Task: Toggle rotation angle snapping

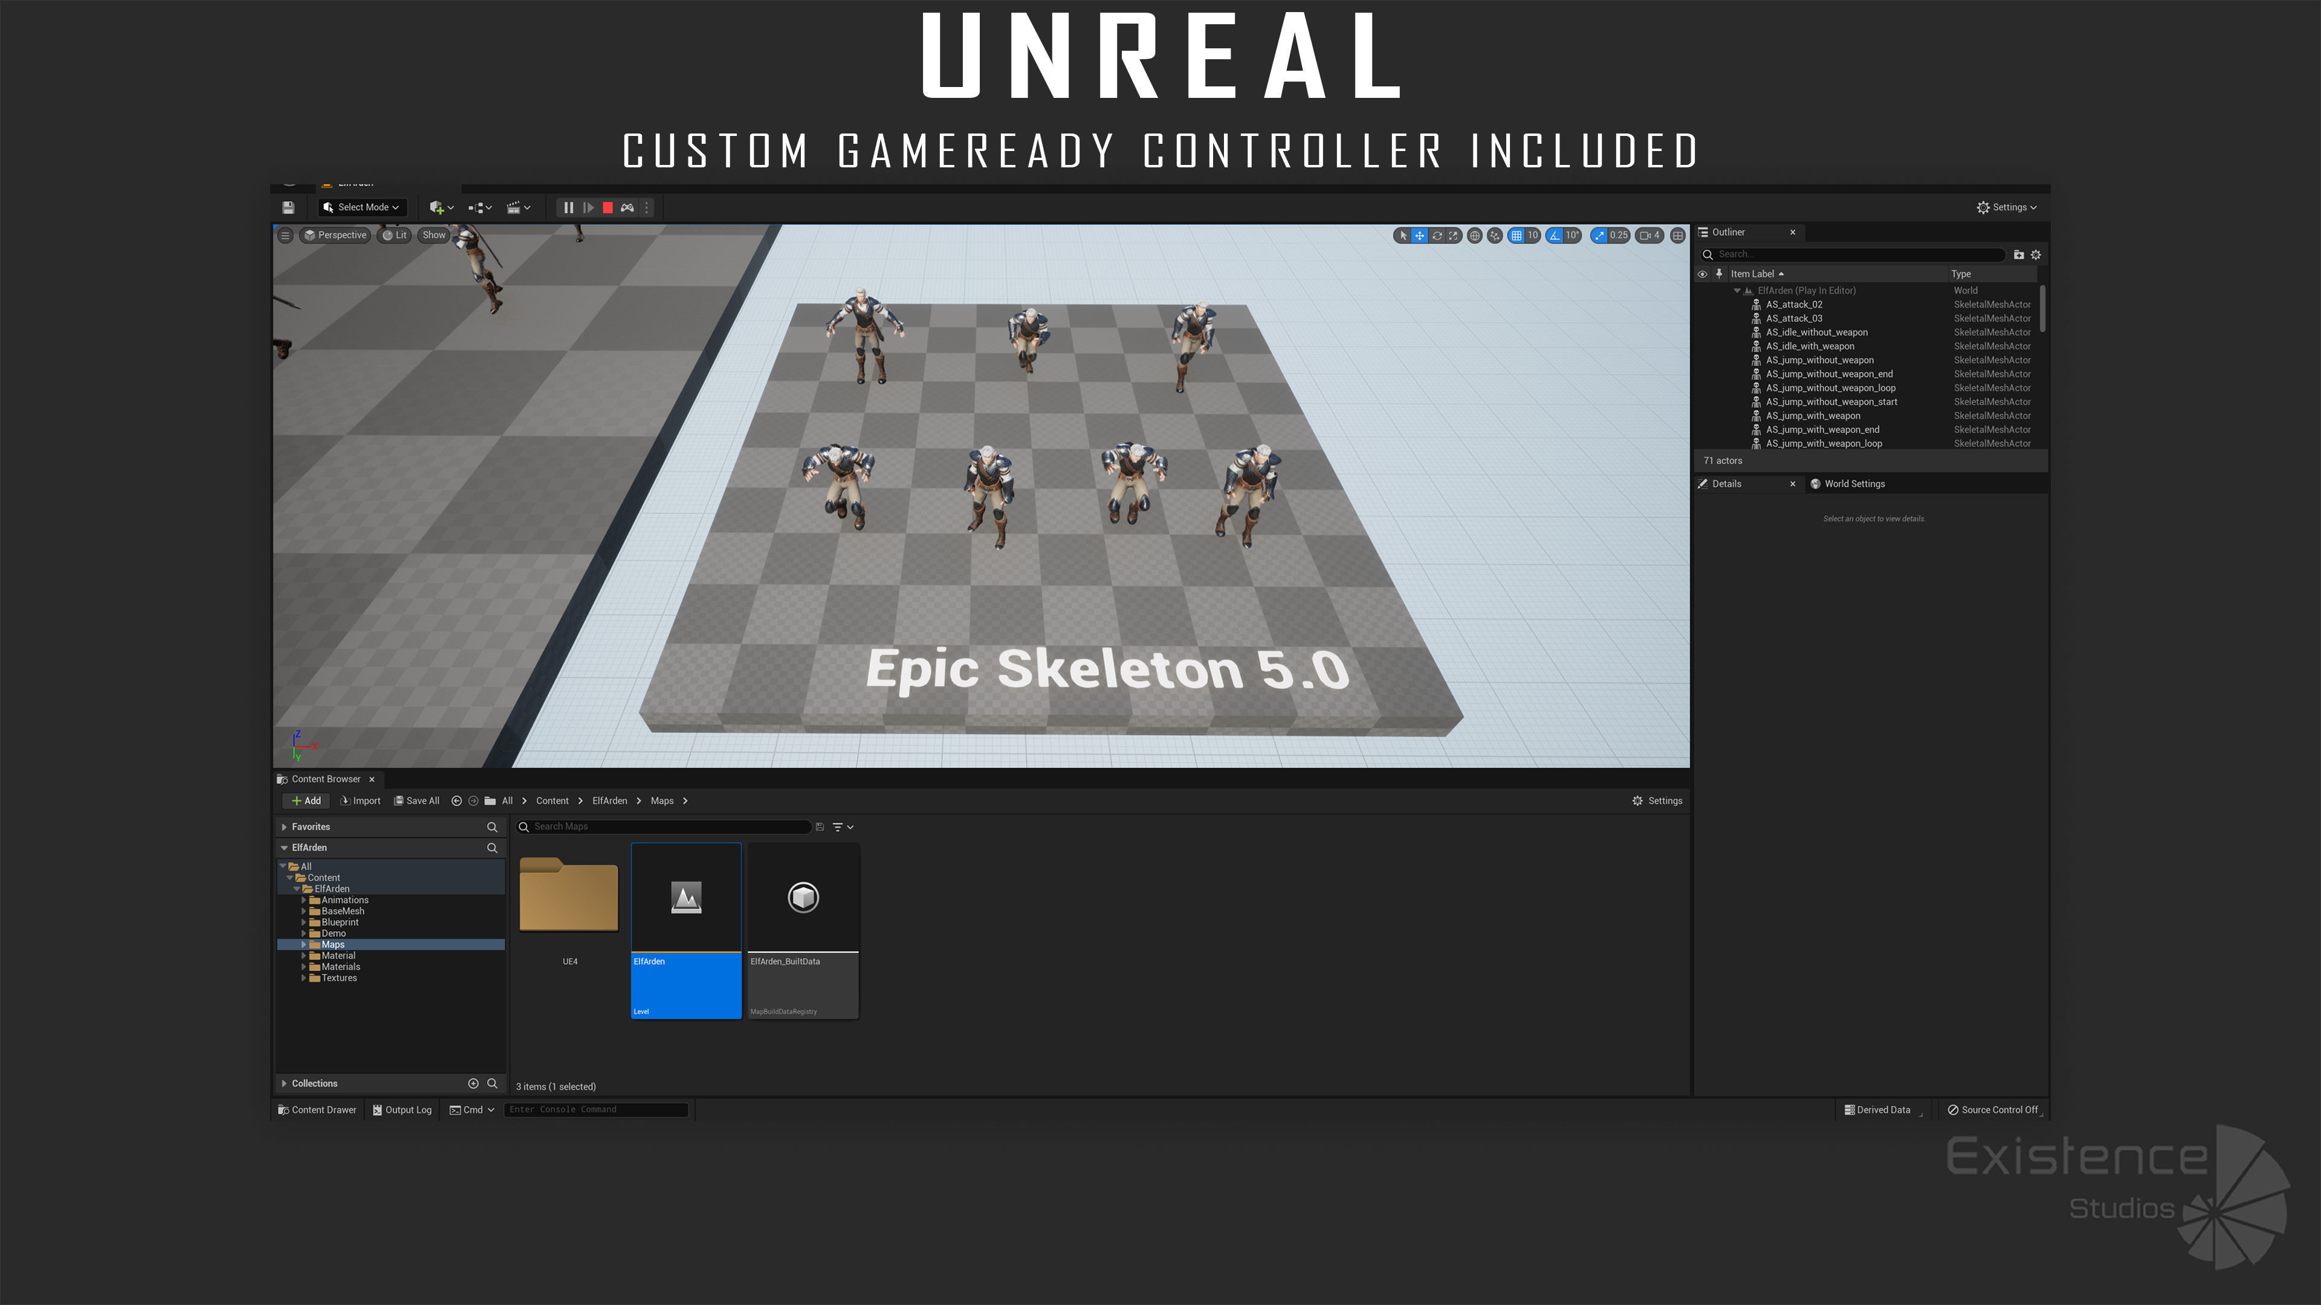Action: (1555, 235)
